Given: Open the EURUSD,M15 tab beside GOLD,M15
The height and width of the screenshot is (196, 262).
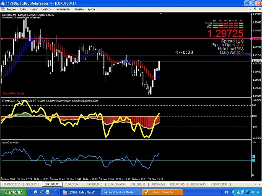Looking at the screenshot, I should [12, 184].
